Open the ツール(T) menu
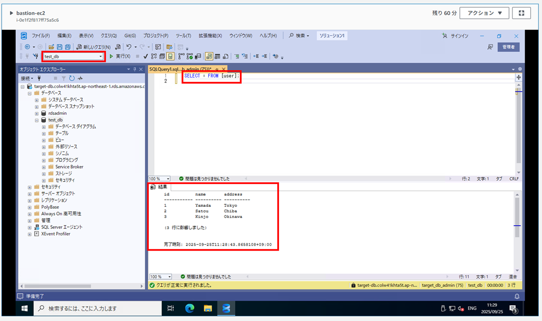 click(x=183, y=36)
